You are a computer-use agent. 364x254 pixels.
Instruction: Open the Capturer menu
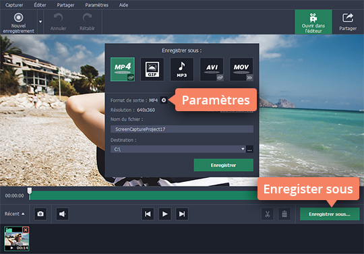[14, 5]
